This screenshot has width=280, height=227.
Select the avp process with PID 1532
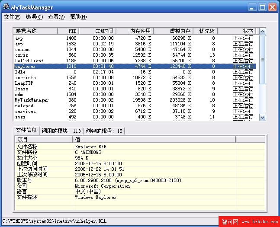click(x=135, y=44)
